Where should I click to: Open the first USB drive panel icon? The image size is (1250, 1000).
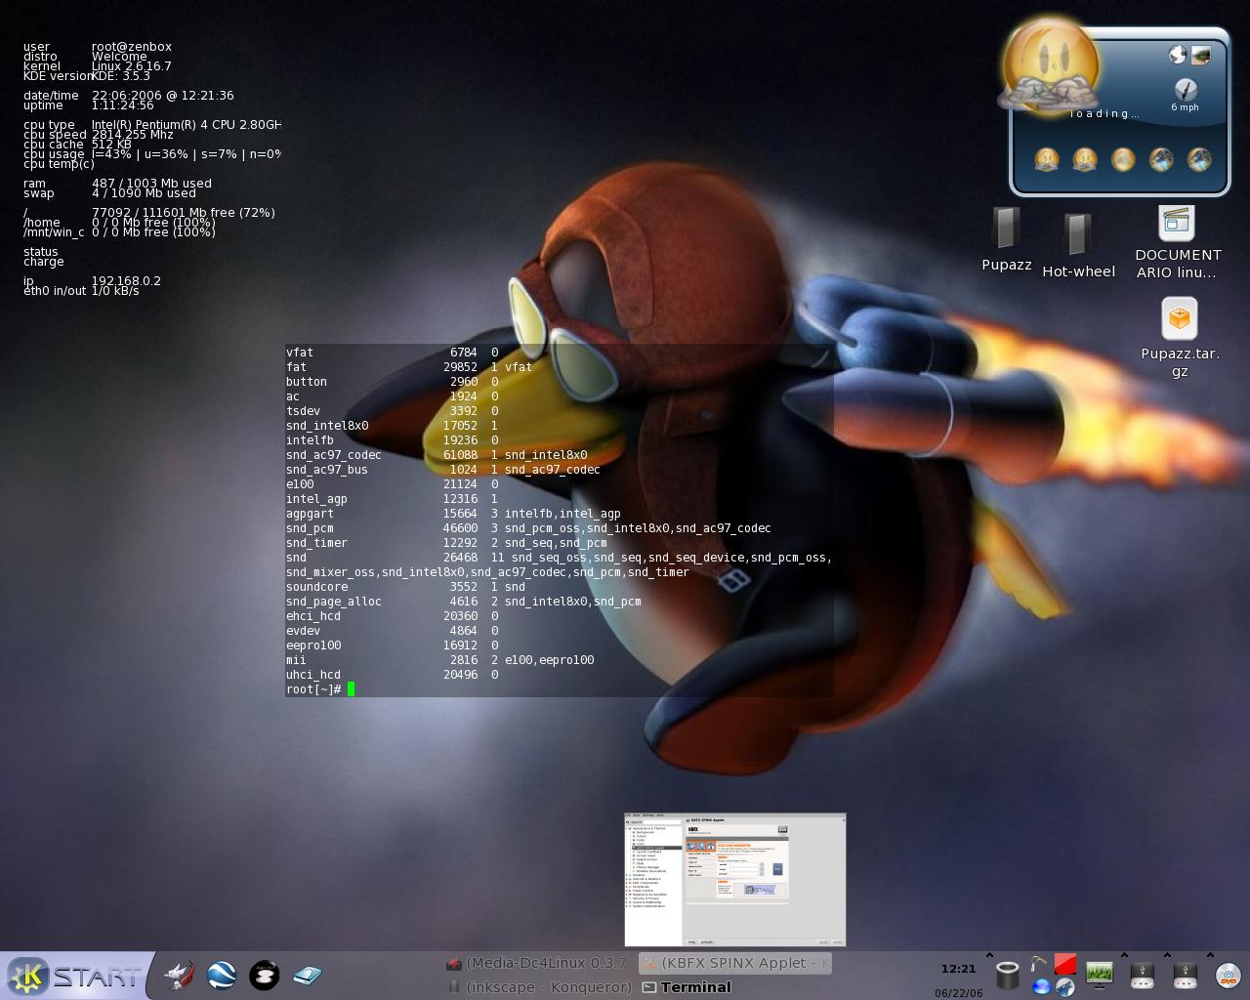pyautogui.click(x=1142, y=975)
